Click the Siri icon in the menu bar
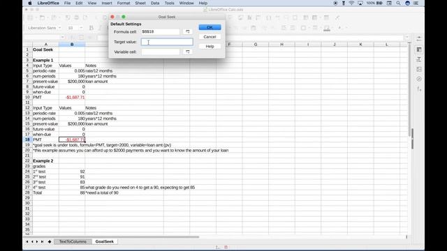 pyautogui.click(x=407, y=3)
